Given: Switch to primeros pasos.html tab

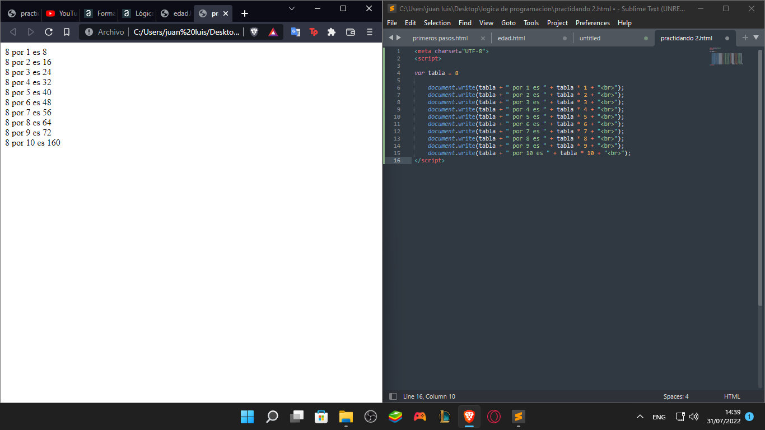Looking at the screenshot, I should tap(440, 38).
